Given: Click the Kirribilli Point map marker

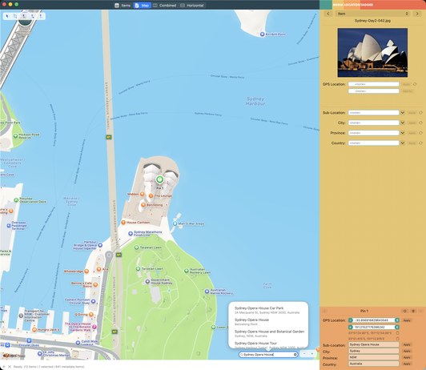Looking at the screenshot, I should (x=262, y=34).
